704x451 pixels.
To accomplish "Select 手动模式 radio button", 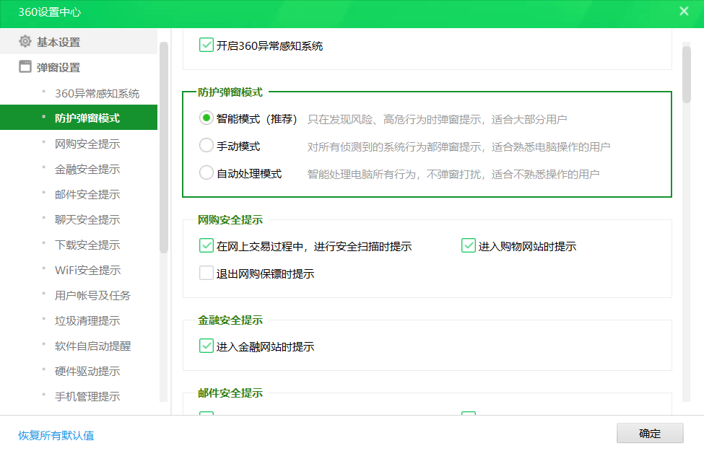I will (x=206, y=145).
